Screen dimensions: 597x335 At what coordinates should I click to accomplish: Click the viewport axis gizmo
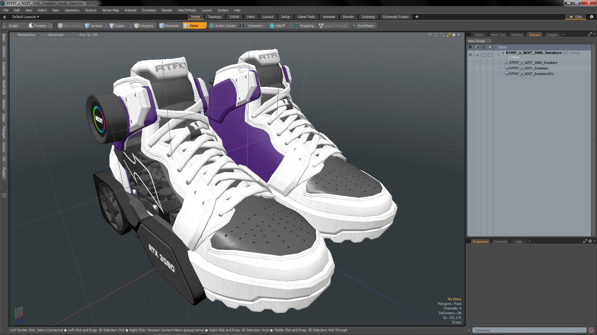click(x=19, y=314)
